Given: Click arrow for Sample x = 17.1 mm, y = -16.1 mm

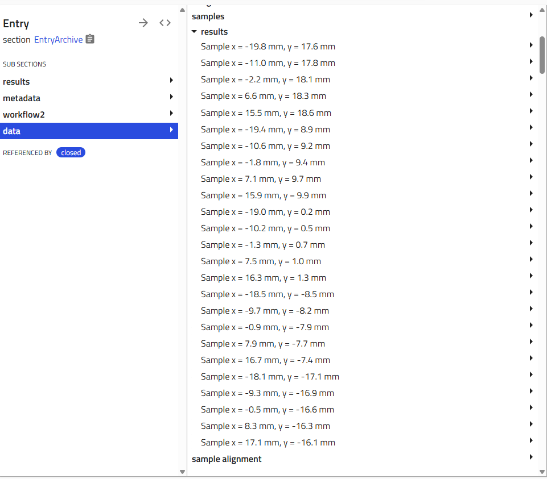Looking at the screenshot, I should [x=530, y=441].
